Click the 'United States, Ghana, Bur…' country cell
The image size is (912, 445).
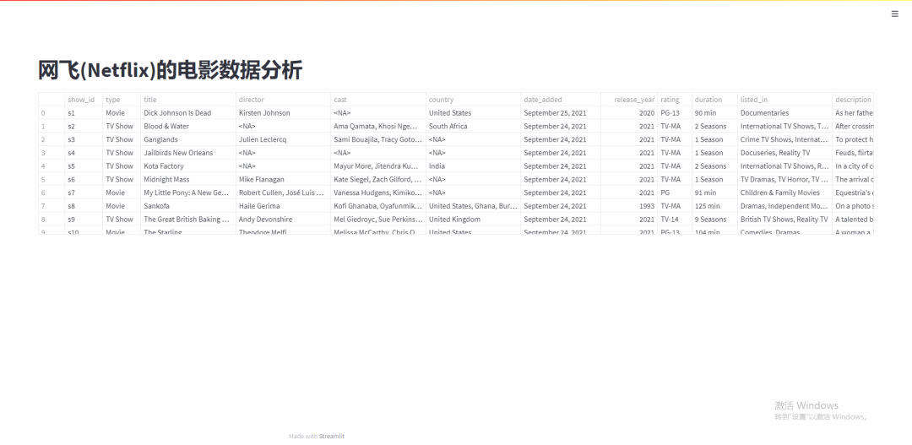(474, 206)
